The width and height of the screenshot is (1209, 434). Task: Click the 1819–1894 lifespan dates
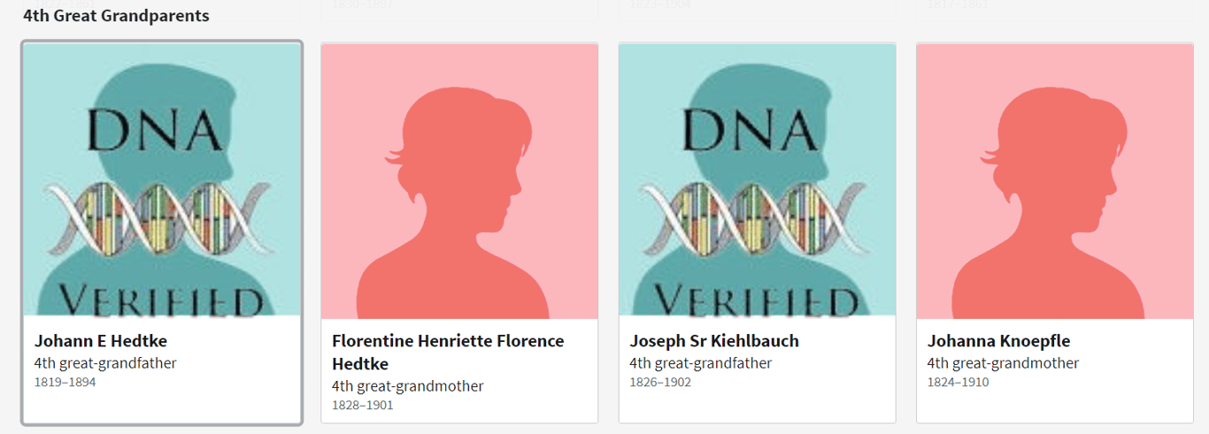click(x=65, y=383)
